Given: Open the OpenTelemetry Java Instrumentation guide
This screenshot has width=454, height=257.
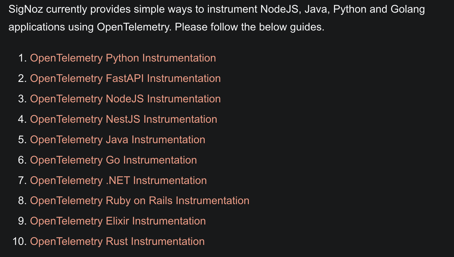Looking at the screenshot, I should pos(117,140).
